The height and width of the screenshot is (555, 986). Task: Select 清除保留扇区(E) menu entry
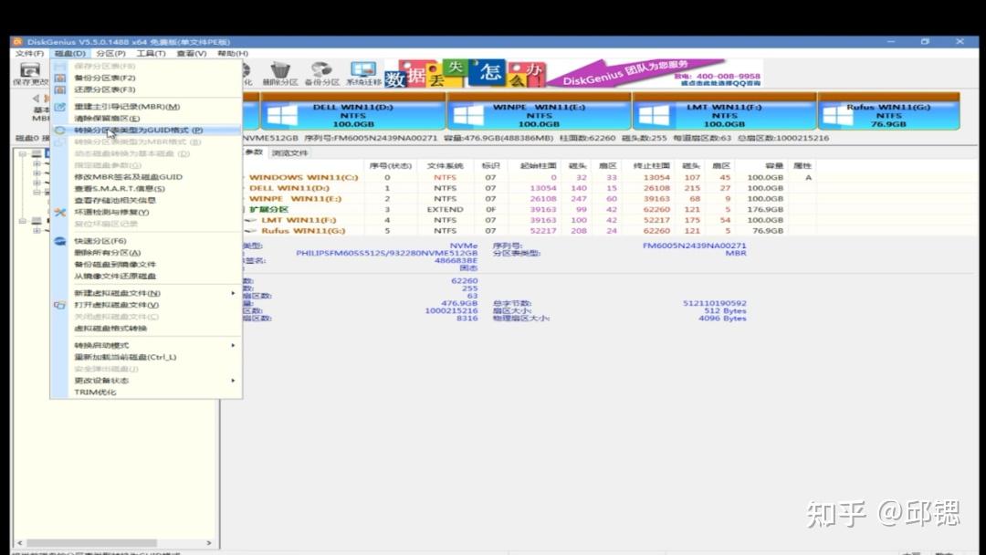(x=146, y=118)
